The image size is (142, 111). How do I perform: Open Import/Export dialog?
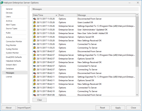pos(24,108)
